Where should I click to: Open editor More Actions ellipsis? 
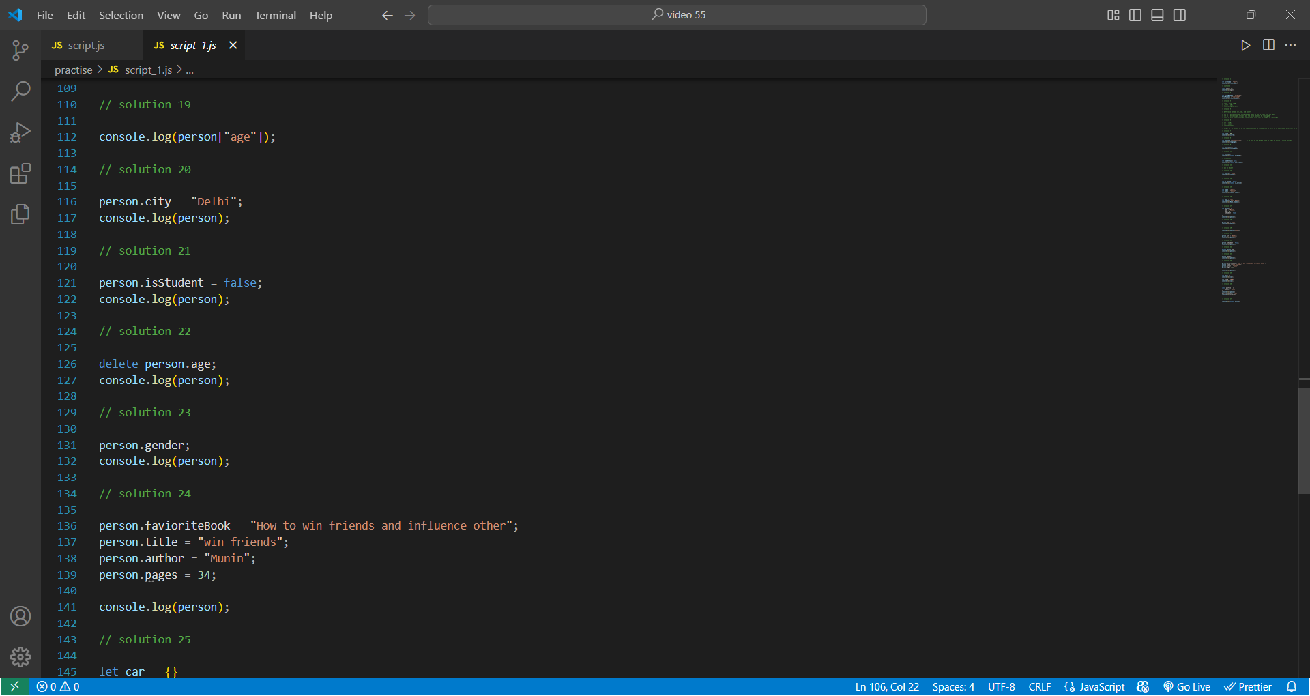pyautogui.click(x=1290, y=45)
